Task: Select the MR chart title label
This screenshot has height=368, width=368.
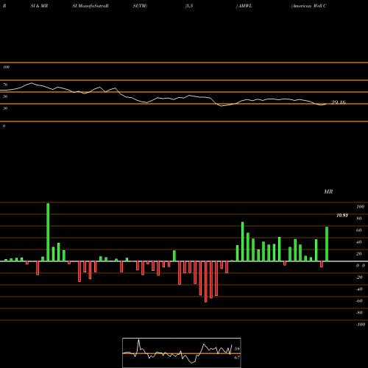Action: pyautogui.click(x=328, y=191)
